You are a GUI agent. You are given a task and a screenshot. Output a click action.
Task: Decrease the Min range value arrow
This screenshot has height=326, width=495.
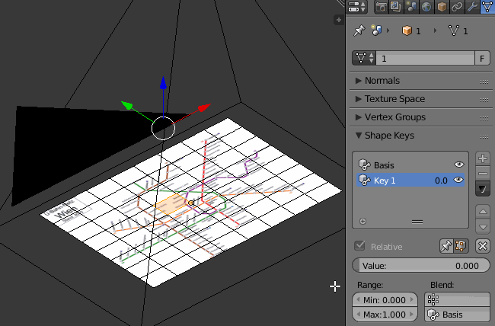coord(358,300)
